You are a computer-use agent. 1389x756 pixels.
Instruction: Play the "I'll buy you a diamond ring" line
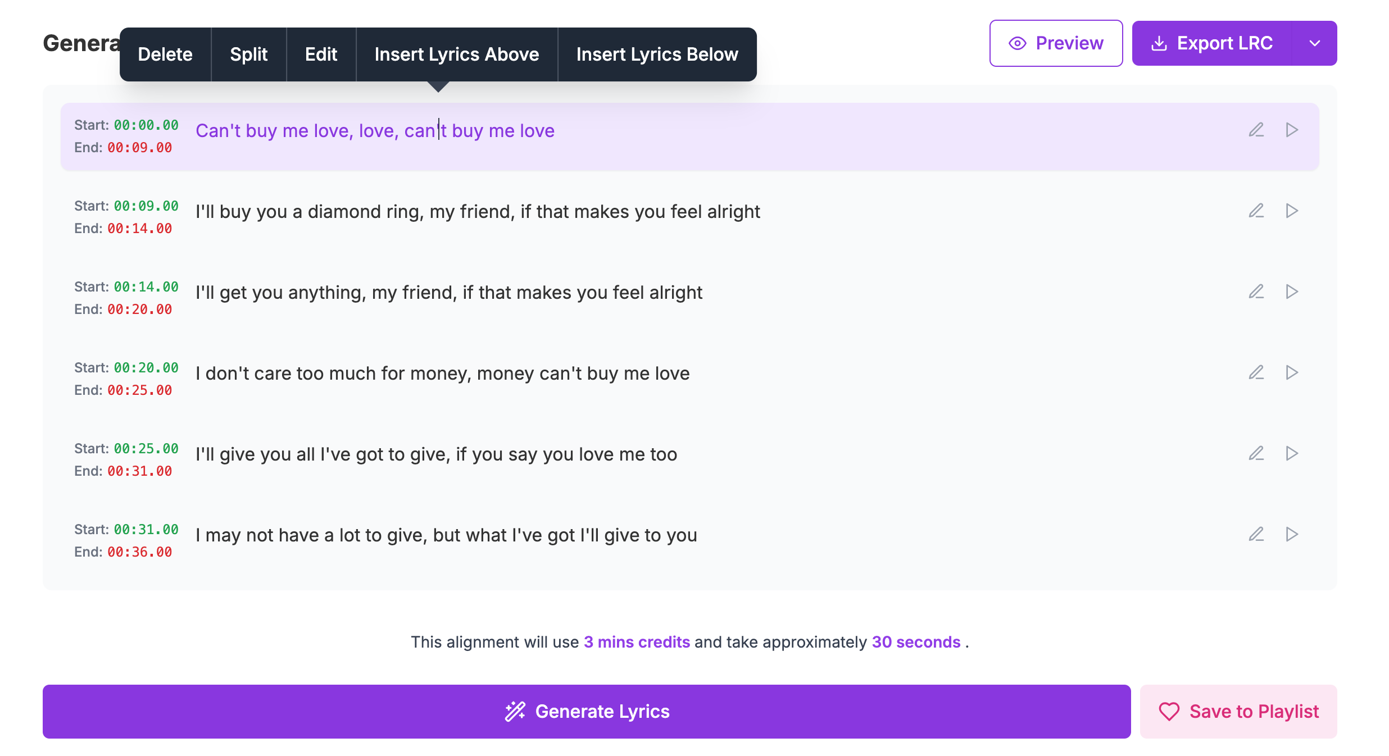pos(1292,211)
